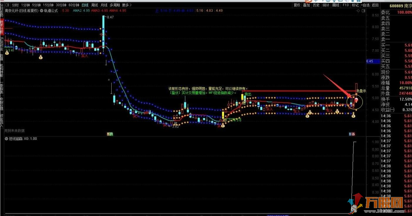Open F10 company information
Image resolution: width=412 pixels, height=216 pixels.
pos(346,5)
